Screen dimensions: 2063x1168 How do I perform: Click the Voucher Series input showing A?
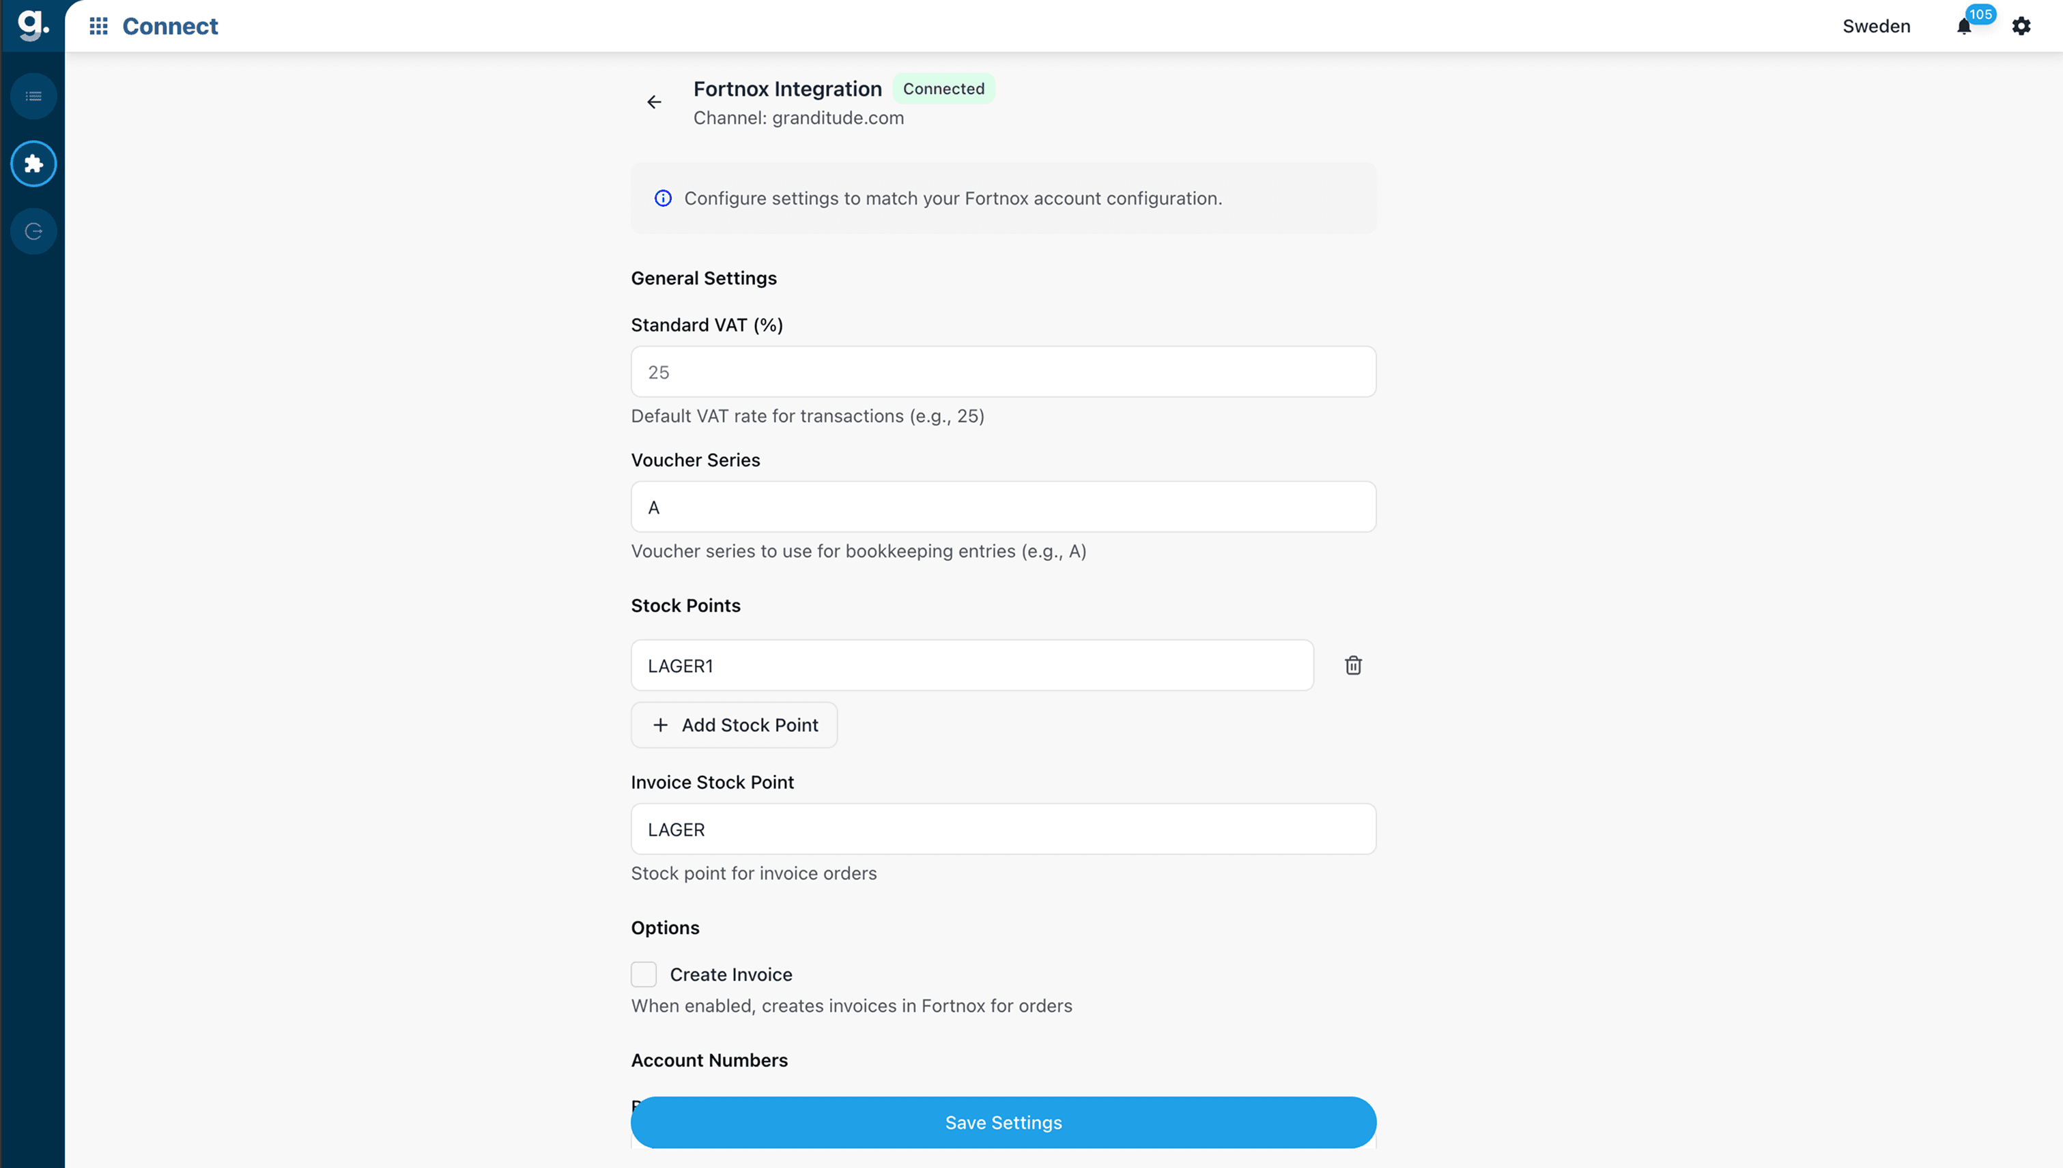[1003, 506]
